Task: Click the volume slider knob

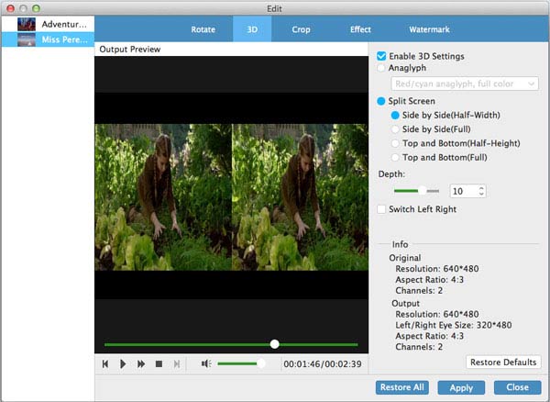Action: coord(261,363)
